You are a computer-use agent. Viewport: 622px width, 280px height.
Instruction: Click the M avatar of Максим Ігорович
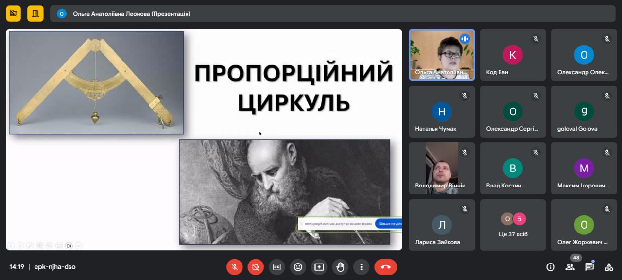pyautogui.click(x=584, y=168)
